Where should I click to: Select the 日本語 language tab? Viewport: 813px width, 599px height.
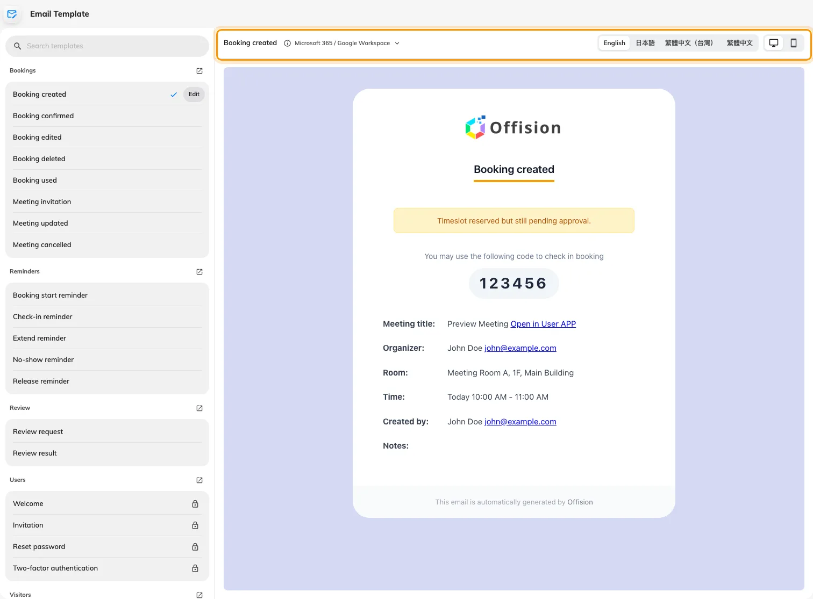click(x=645, y=43)
